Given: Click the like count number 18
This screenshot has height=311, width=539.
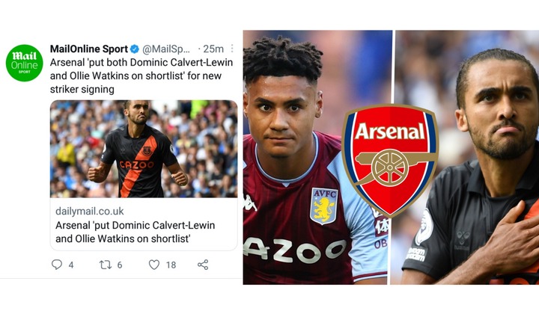Looking at the screenshot, I should click(171, 265).
